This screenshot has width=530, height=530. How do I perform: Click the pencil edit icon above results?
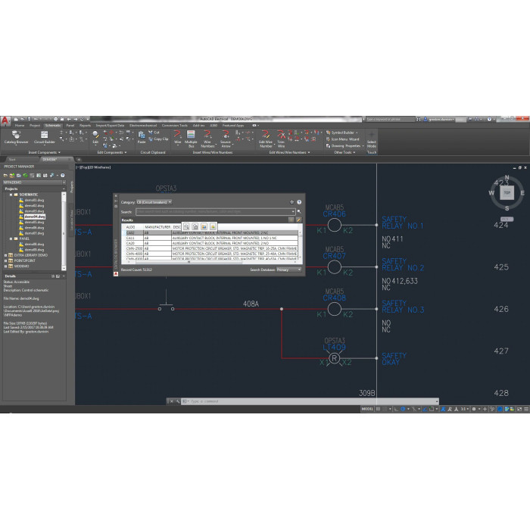tap(298, 220)
